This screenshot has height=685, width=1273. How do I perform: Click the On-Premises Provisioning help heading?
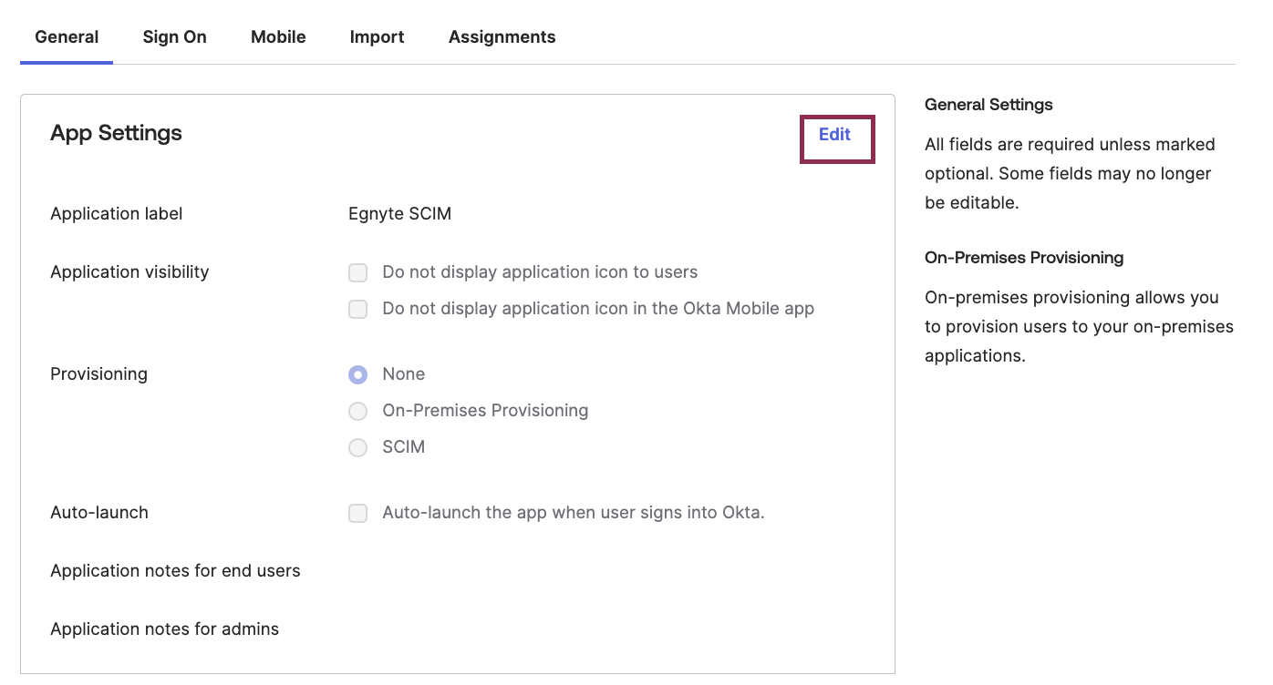point(1023,258)
